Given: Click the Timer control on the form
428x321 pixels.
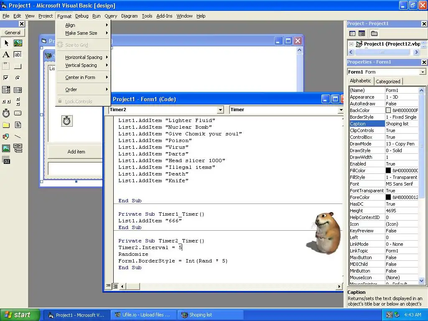Looking at the screenshot, I should tap(67, 121).
